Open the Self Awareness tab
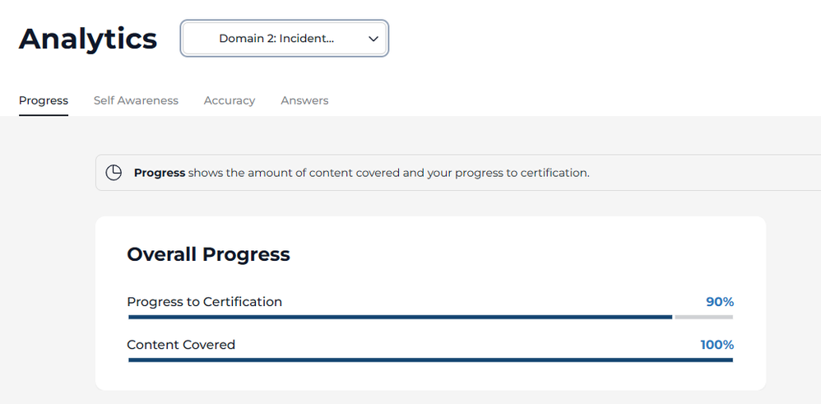 136,100
